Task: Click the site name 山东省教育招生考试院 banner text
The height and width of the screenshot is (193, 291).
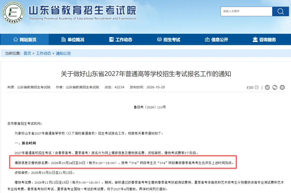Action: 83,10
